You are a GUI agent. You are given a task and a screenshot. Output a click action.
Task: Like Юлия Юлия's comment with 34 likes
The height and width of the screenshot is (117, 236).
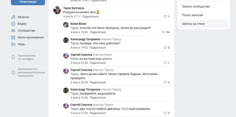point(164,32)
